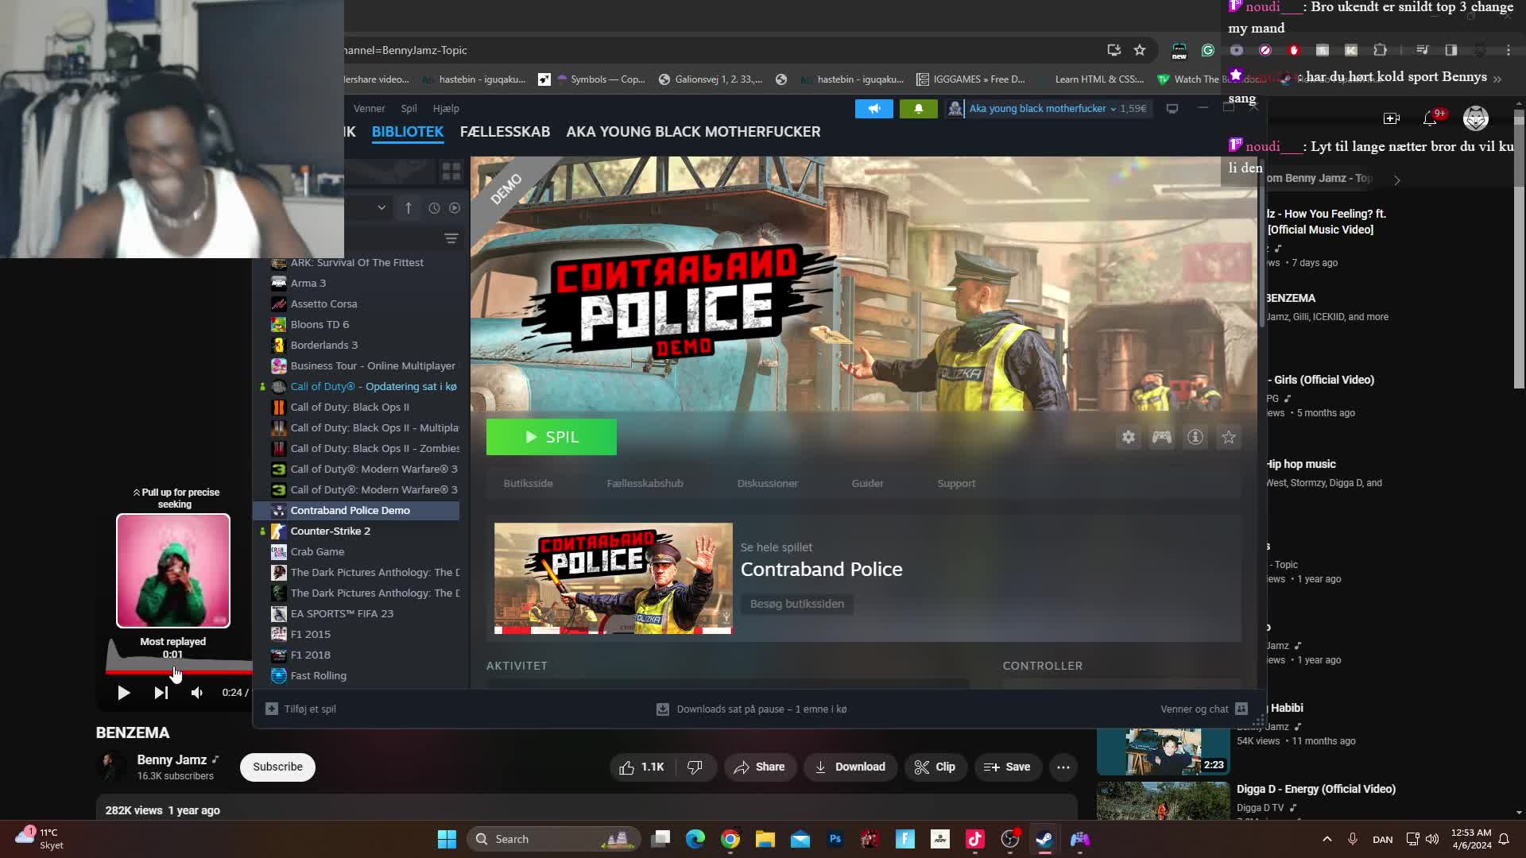The image size is (1526, 858).
Task: Click Besøg butikssiden button
Action: (796, 604)
